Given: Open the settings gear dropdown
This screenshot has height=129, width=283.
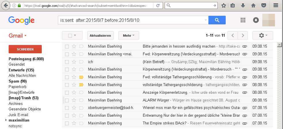Looking at the screenshot, I should pos(263,36).
